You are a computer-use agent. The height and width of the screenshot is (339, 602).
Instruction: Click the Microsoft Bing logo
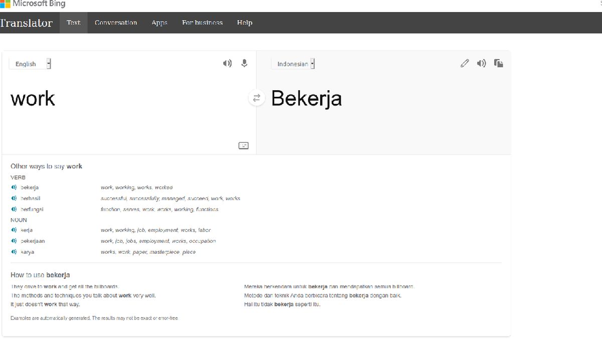33,4
